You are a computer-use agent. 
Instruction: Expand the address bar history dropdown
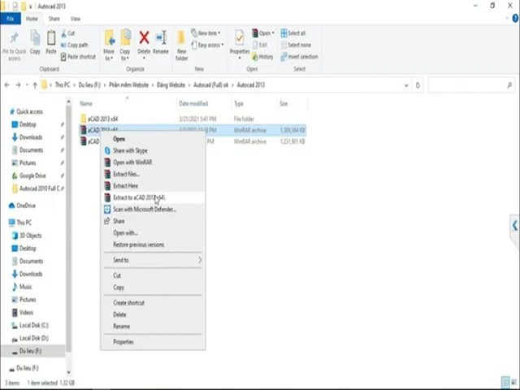(406, 85)
